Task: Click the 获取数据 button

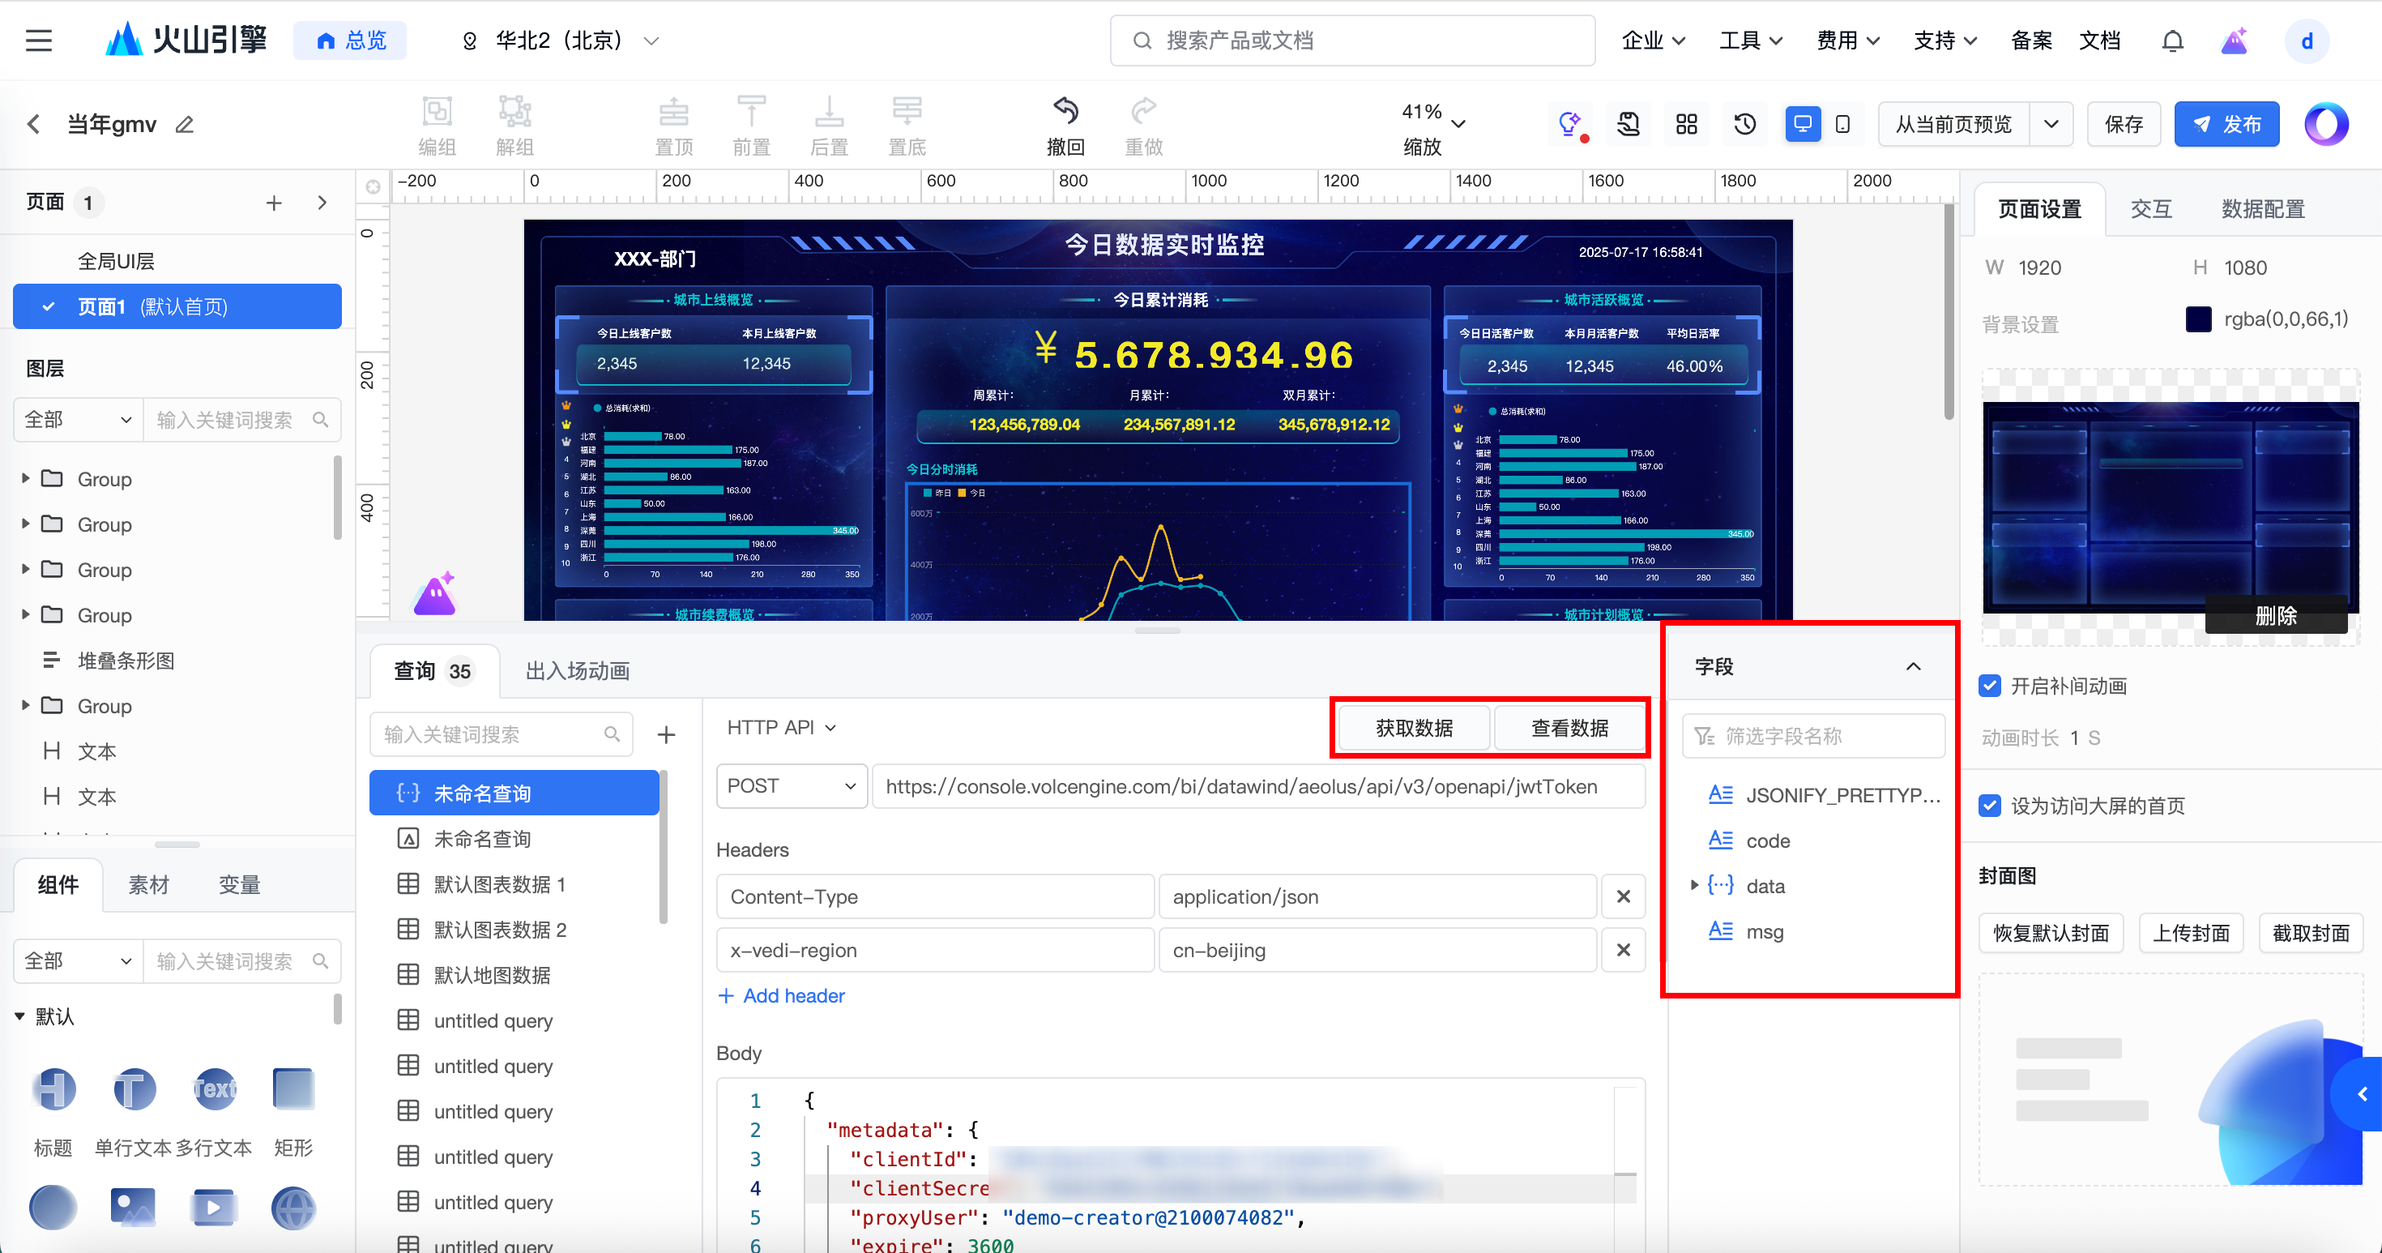Action: (1413, 728)
